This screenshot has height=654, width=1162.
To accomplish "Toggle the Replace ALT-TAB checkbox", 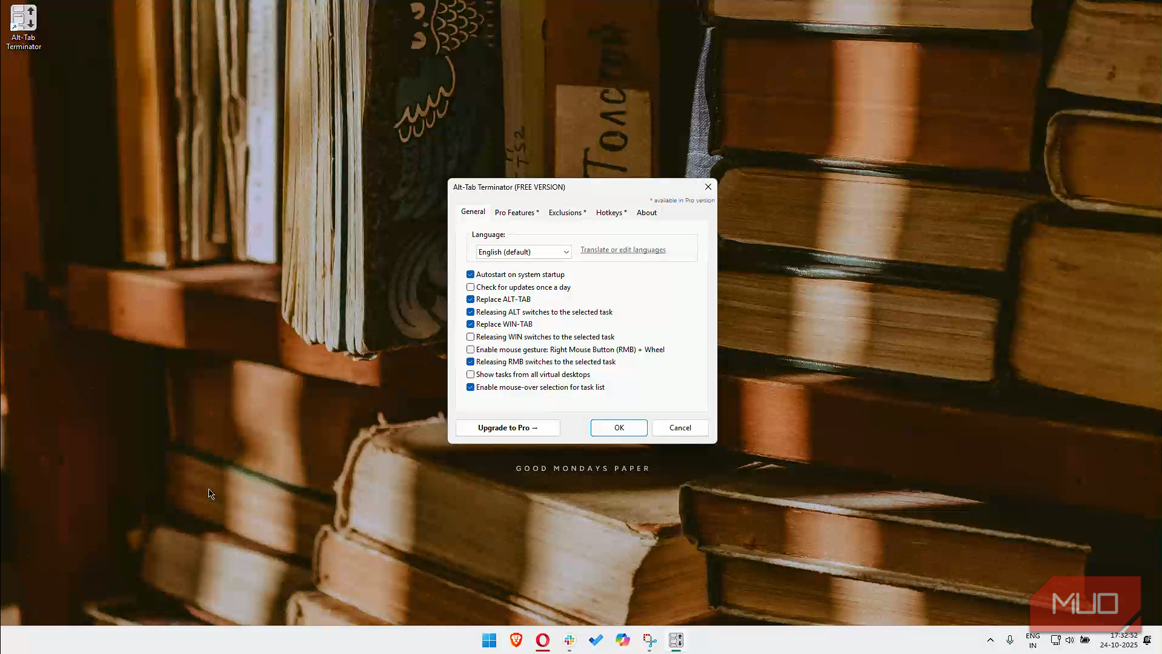I will click(x=471, y=299).
